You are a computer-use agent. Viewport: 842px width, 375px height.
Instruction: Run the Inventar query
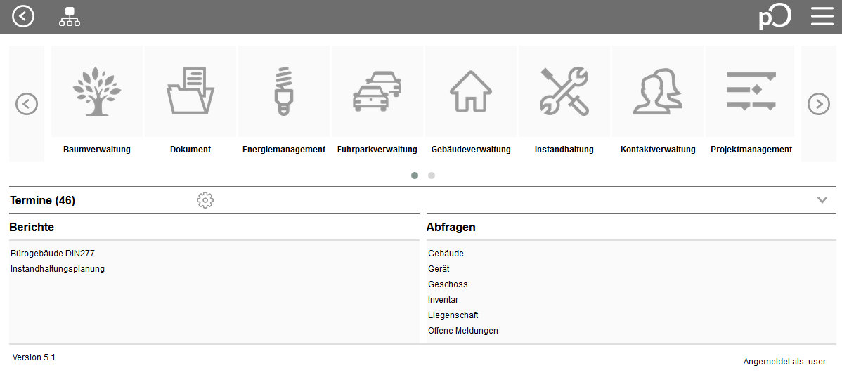pyautogui.click(x=443, y=300)
